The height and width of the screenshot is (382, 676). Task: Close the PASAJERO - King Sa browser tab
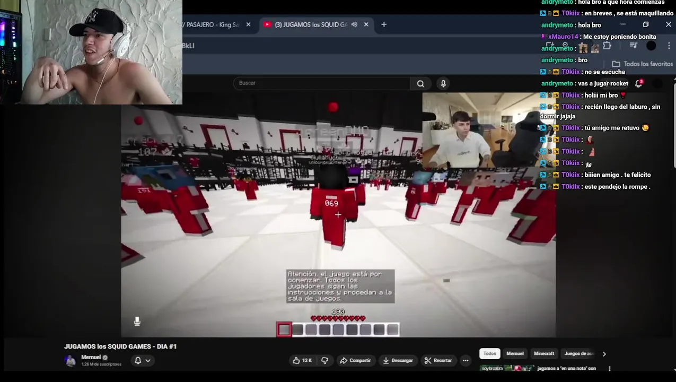coord(248,24)
